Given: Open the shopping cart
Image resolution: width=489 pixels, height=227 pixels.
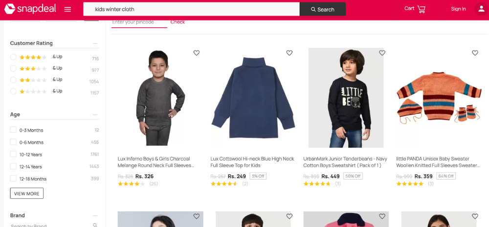Looking at the screenshot, I should (415, 9).
